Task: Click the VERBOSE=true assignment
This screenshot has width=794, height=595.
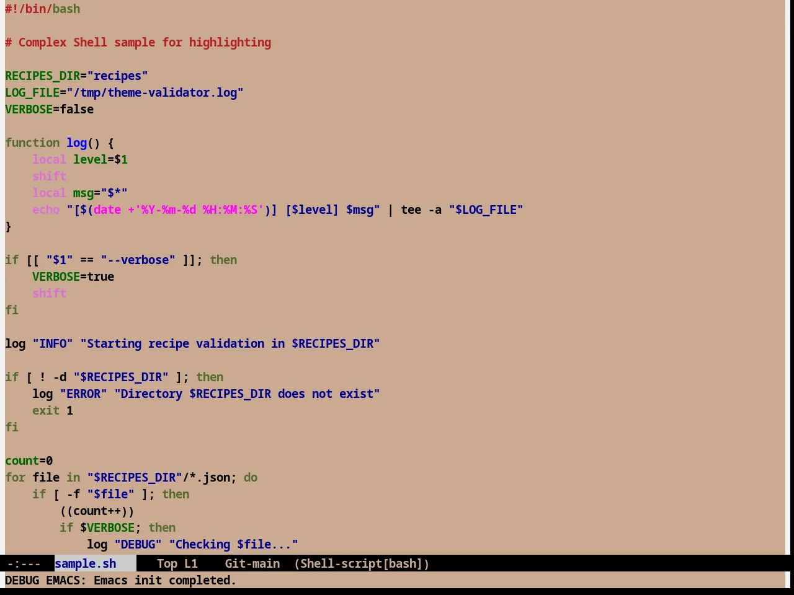Action: pos(73,276)
